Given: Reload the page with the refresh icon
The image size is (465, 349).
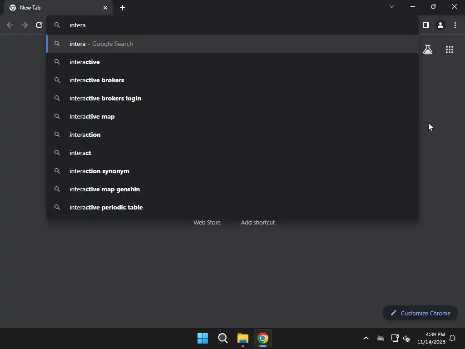Looking at the screenshot, I should pos(39,25).
